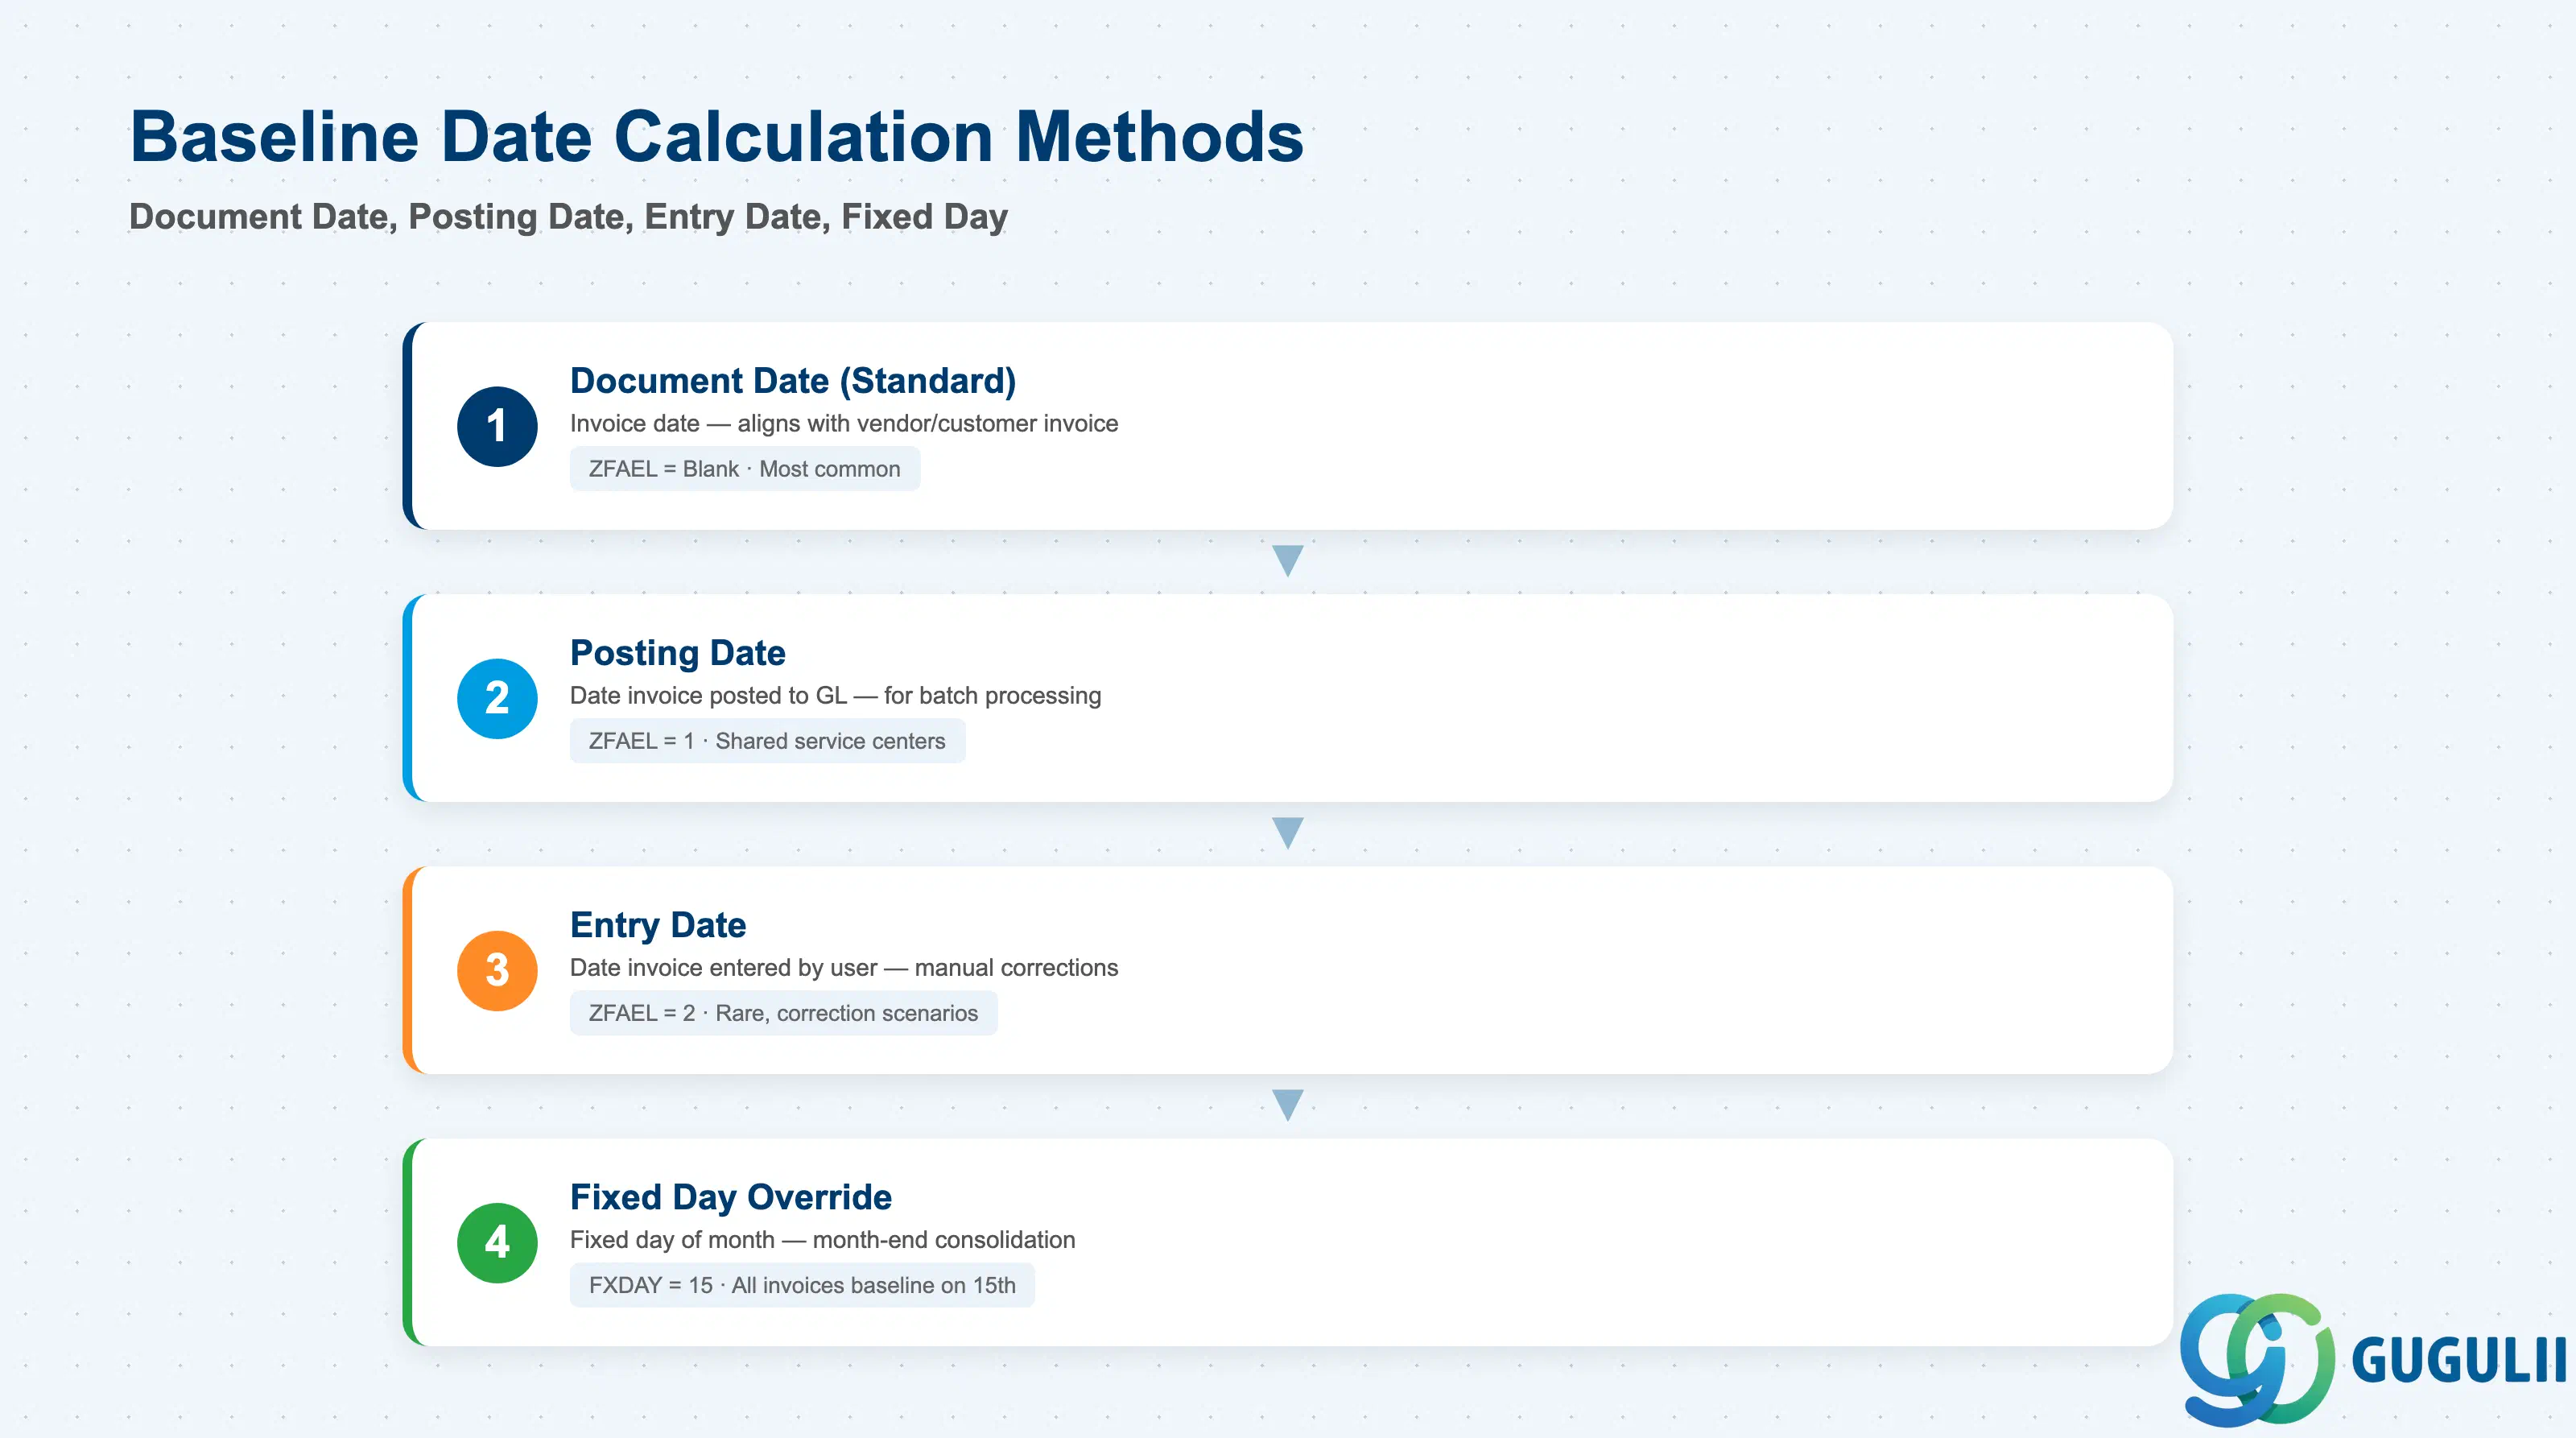The height and width of the screenshot is (1438, 2576).
Task: Click the GUGULII logo
Action: click(x=2372, y=1359)
